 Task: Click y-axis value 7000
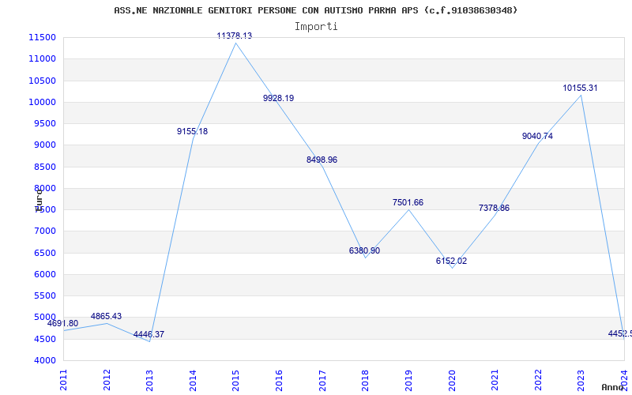pos(44,231)
